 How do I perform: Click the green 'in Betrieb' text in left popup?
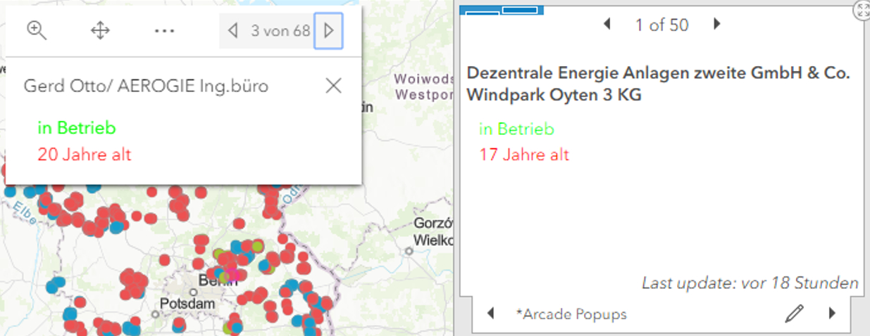tap(77, 128)
